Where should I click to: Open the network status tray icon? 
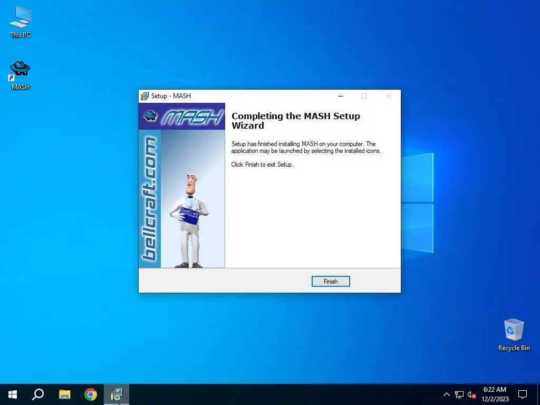459,394
